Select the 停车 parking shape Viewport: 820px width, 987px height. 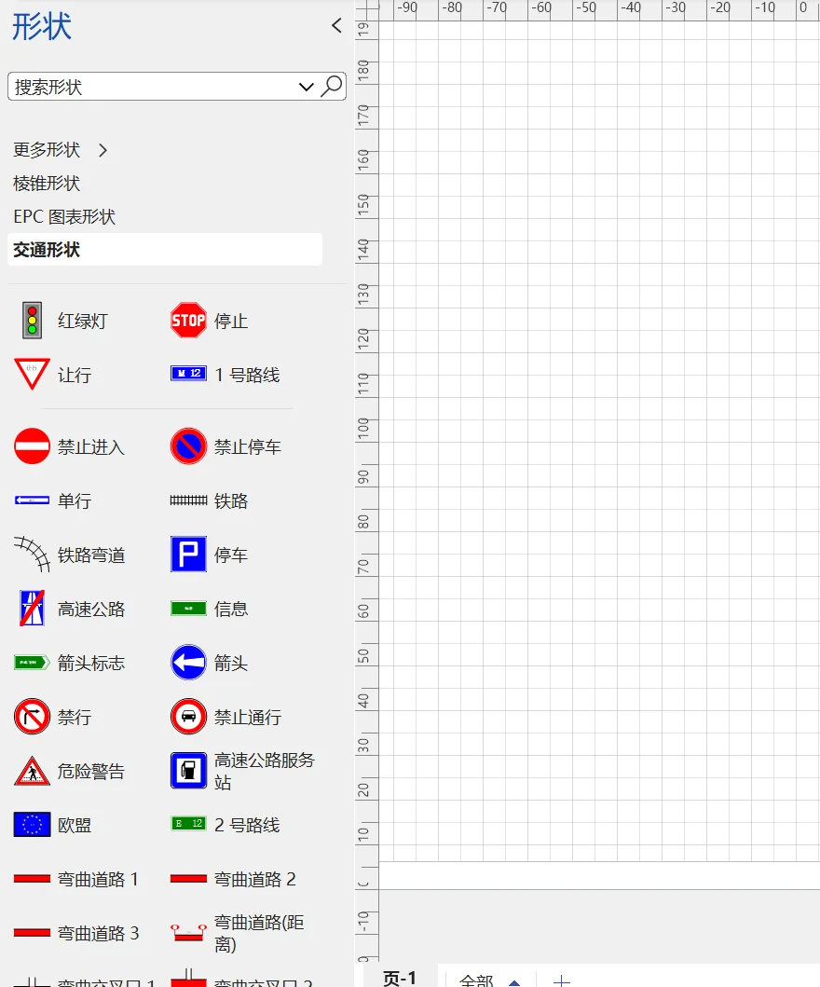coord(188,554)
